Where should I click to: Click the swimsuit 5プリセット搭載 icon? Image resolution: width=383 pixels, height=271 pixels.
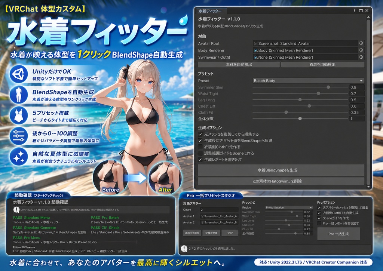coord(19,115)
